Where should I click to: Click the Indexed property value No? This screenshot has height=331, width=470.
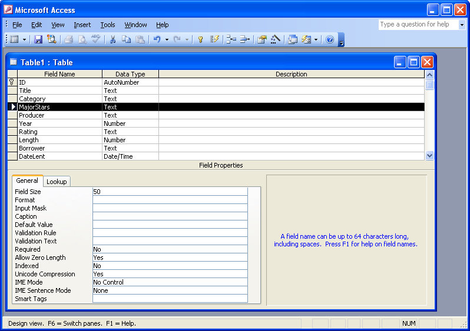[170, 266]
